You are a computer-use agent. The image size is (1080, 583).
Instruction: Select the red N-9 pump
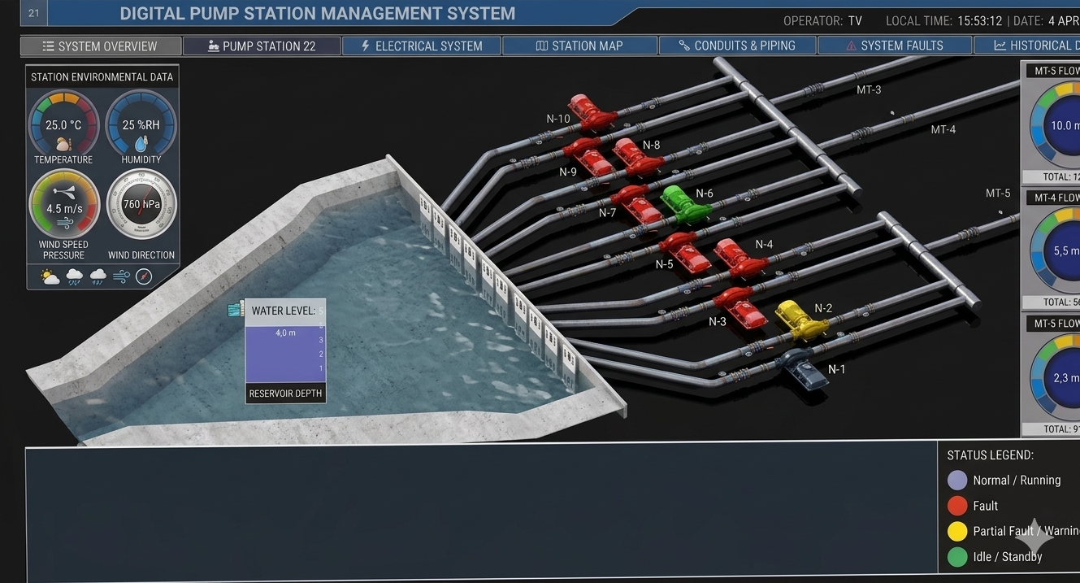588,156
